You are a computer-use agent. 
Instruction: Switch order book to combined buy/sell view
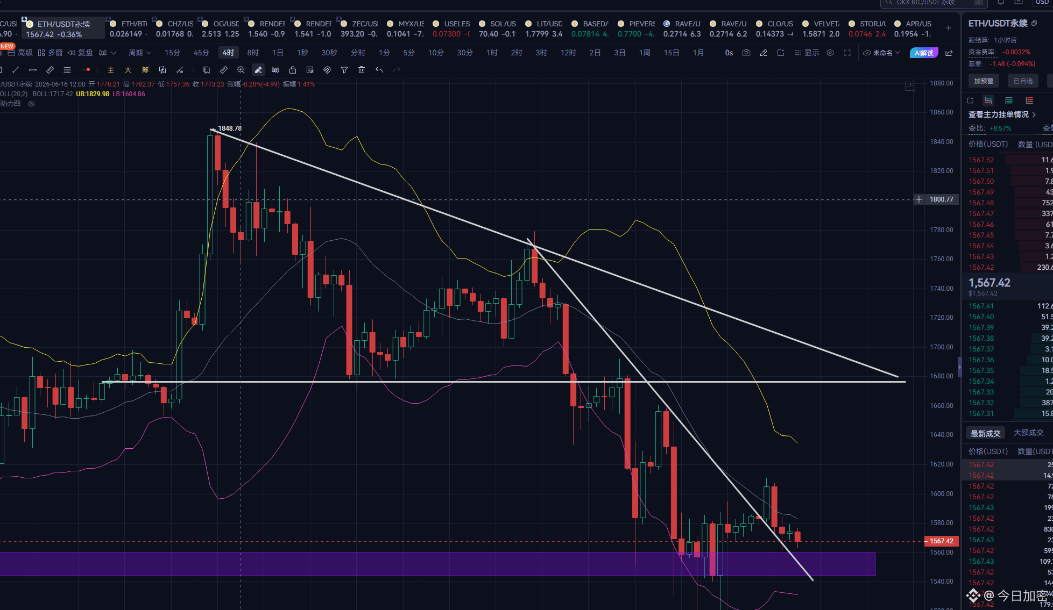[988, 101]
